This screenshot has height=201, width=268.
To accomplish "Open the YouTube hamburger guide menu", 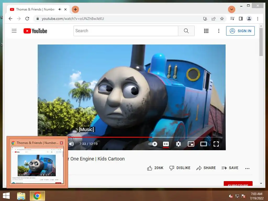I will tap(14, 31).
